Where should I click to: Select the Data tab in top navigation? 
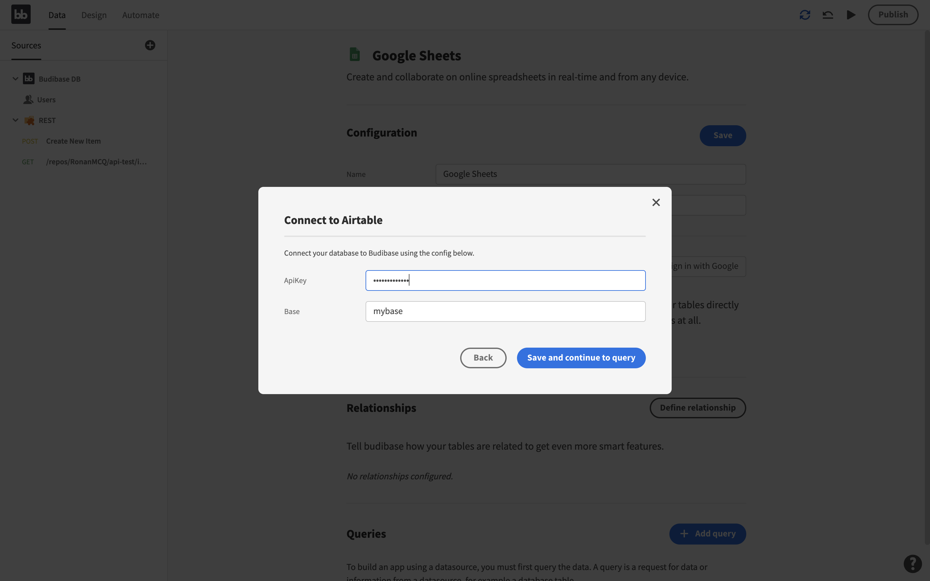(x=56, y=14)
